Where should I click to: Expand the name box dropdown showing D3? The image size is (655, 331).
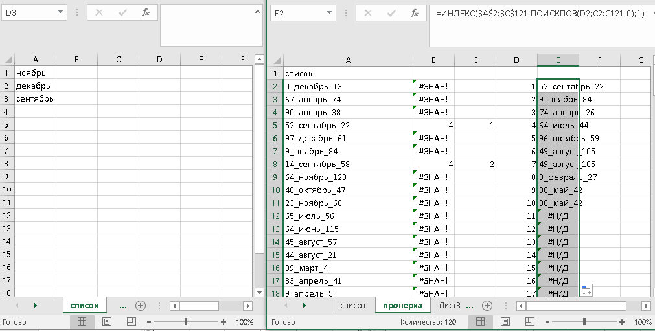60,12
